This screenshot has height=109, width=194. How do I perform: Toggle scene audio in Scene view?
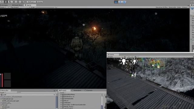pos(132,57)
